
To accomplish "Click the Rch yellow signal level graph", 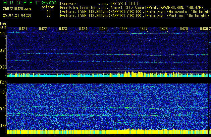I will pos(107,131).
